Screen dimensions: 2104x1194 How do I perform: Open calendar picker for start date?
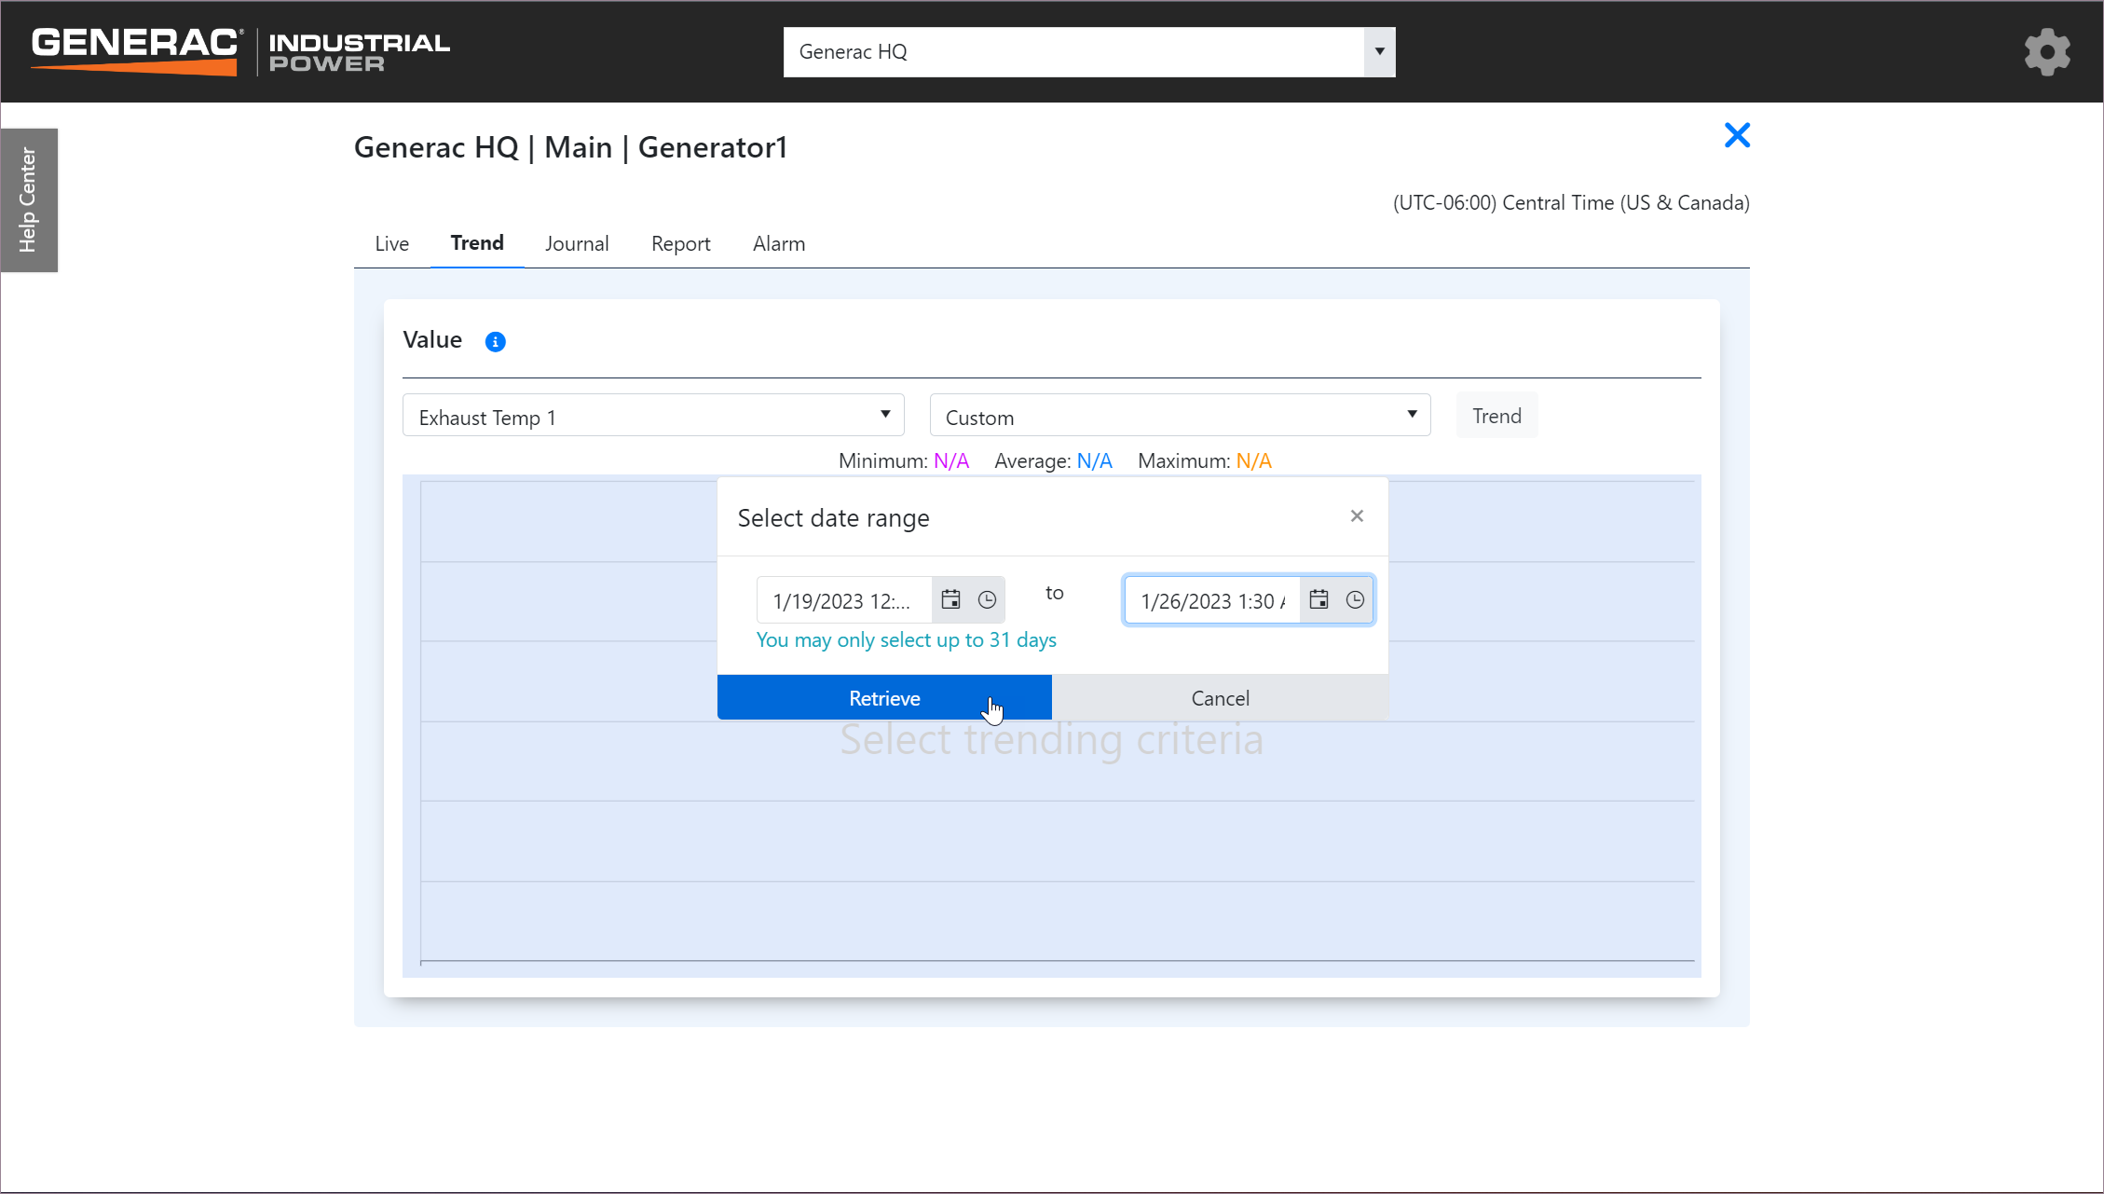(950, 600)
